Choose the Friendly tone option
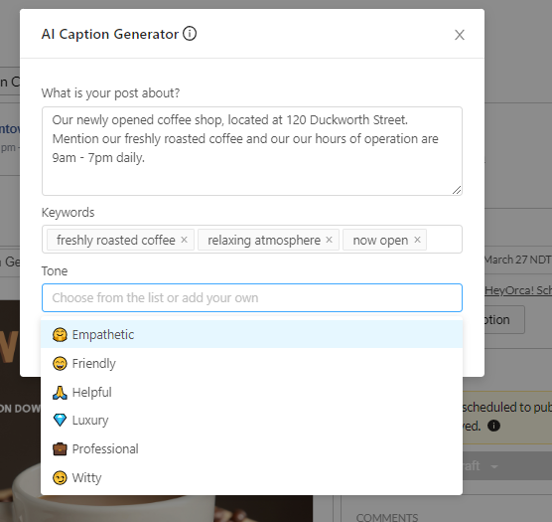Screen dimensions: 552x522 (x=252, y=363)
